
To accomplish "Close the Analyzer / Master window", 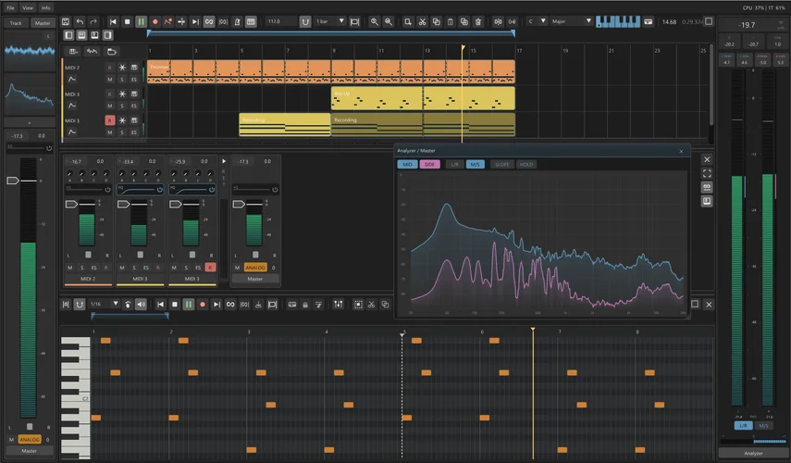I will point(681,151).
